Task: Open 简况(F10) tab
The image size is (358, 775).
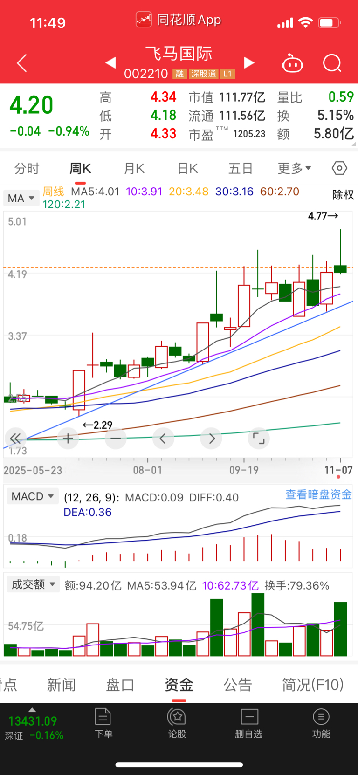Action: (x=313, y=685)
